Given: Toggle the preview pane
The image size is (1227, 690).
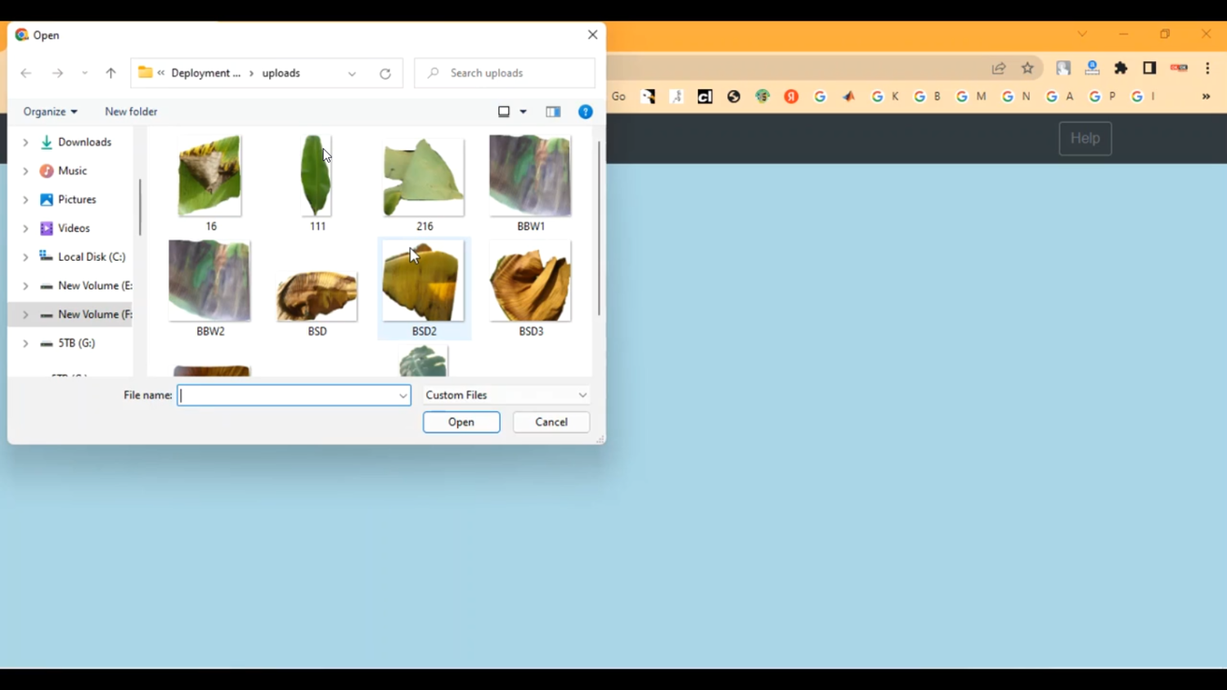Looking at the screenshot, I should coord(553,112).
